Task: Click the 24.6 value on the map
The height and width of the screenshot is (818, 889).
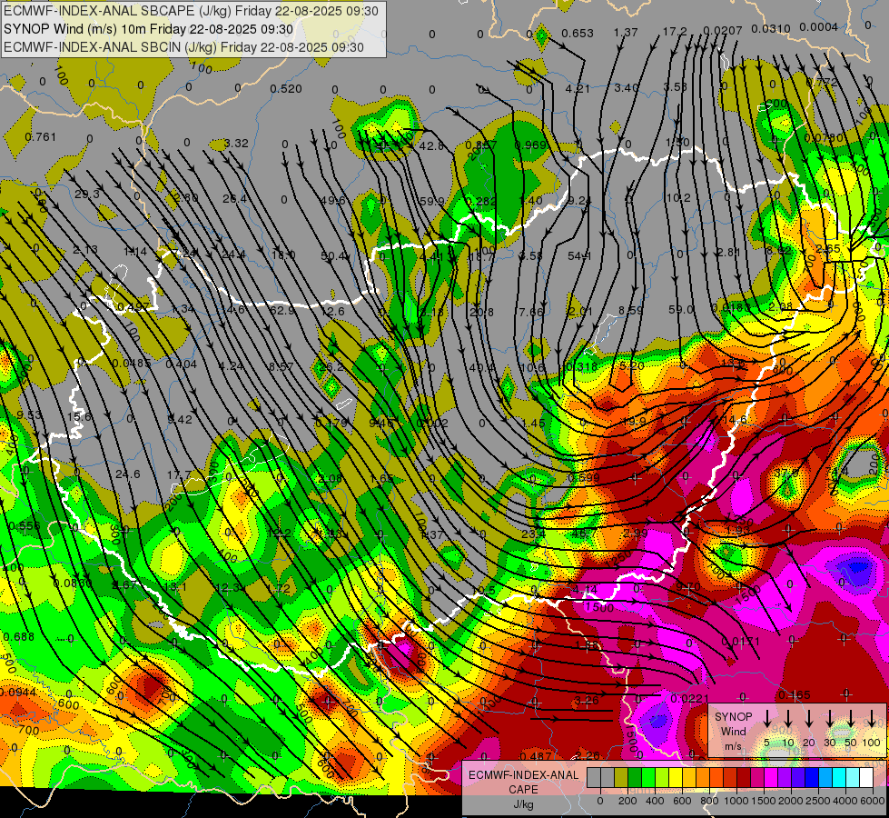Action: click(x=127, y=474)
